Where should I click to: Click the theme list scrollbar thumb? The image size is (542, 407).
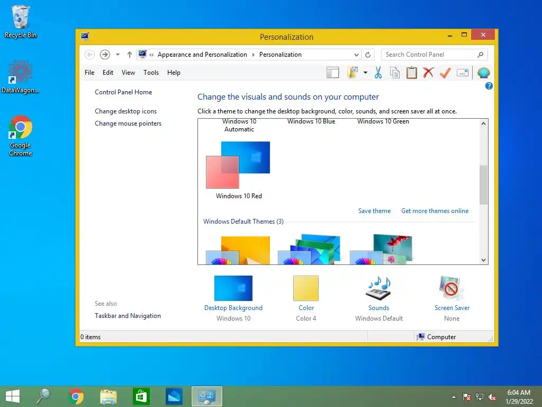484,185
